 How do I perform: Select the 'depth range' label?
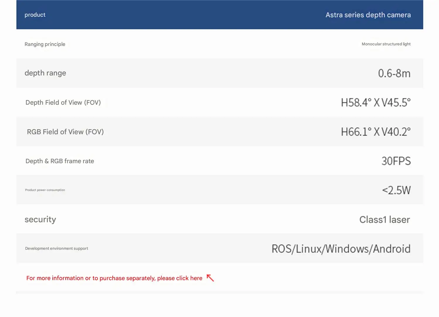point(45,73)
